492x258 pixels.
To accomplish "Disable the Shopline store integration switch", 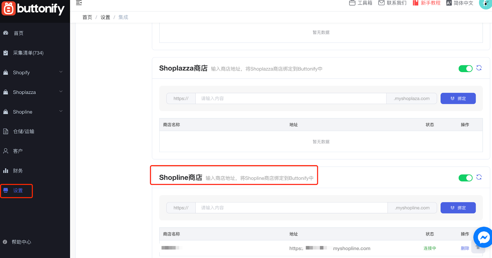I will click(x=465, y=178).
